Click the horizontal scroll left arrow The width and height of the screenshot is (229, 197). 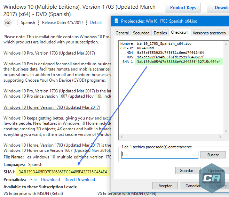[x=122, y=137]
